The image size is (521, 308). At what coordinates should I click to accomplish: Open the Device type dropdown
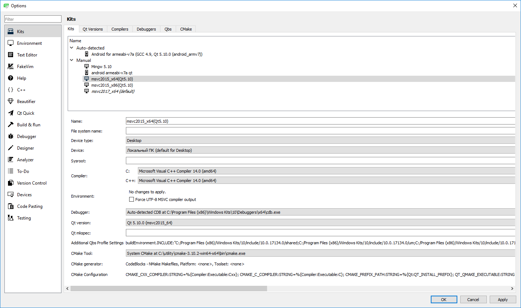click(x=320, y=141)
